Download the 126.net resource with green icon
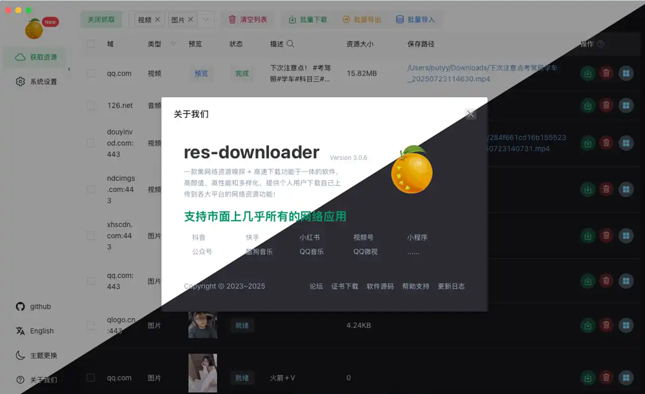Viewport: 645px width, 394px height. point(588,105)
